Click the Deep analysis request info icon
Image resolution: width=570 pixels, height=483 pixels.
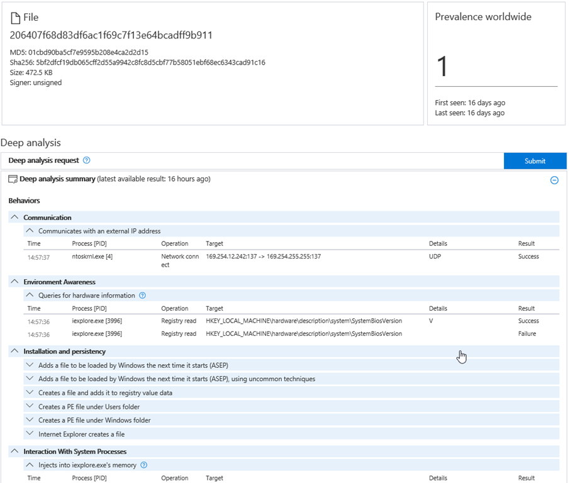tap(87, 161)
